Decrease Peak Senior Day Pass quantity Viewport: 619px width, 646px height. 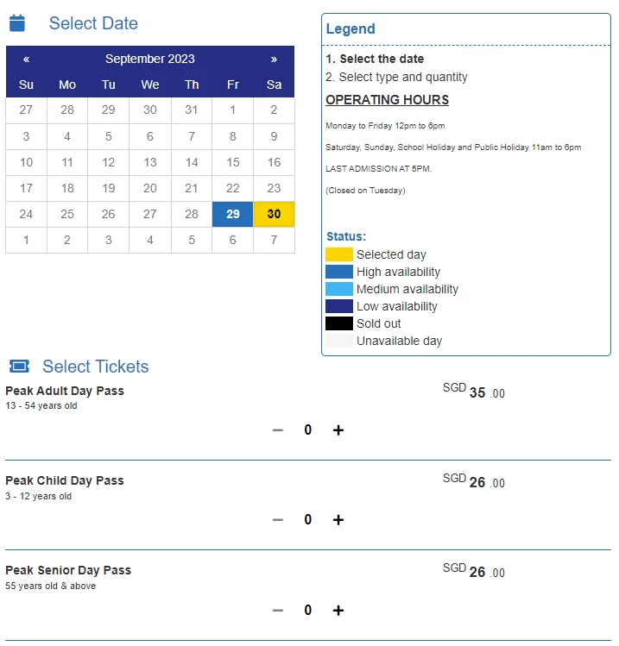pos(278,610)
